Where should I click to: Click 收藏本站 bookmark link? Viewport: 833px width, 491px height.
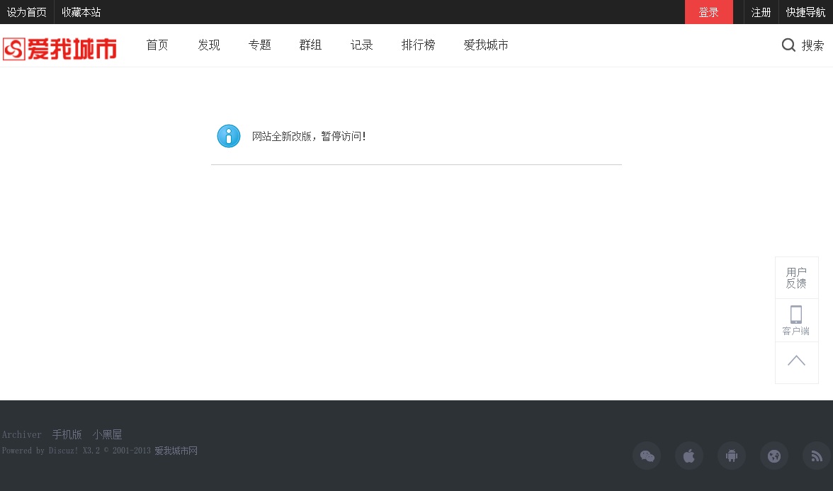[x=81, y=12]
